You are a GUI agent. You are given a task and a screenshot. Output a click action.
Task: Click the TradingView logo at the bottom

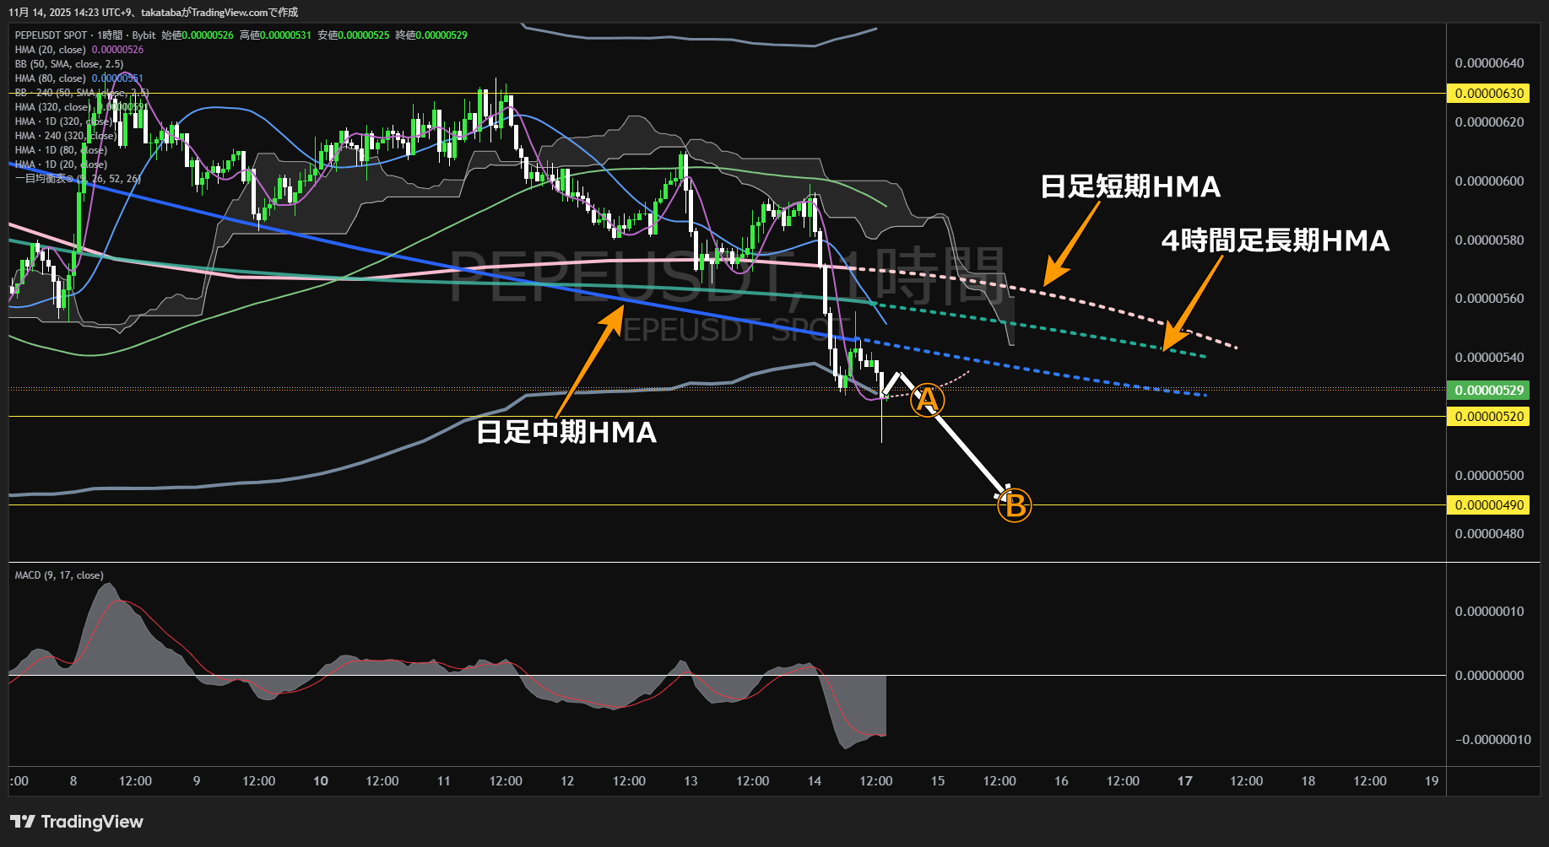coord(77,822)
